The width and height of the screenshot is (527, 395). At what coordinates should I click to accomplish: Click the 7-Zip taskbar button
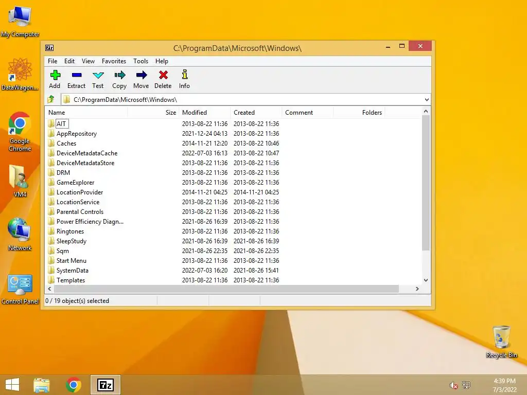105,385
